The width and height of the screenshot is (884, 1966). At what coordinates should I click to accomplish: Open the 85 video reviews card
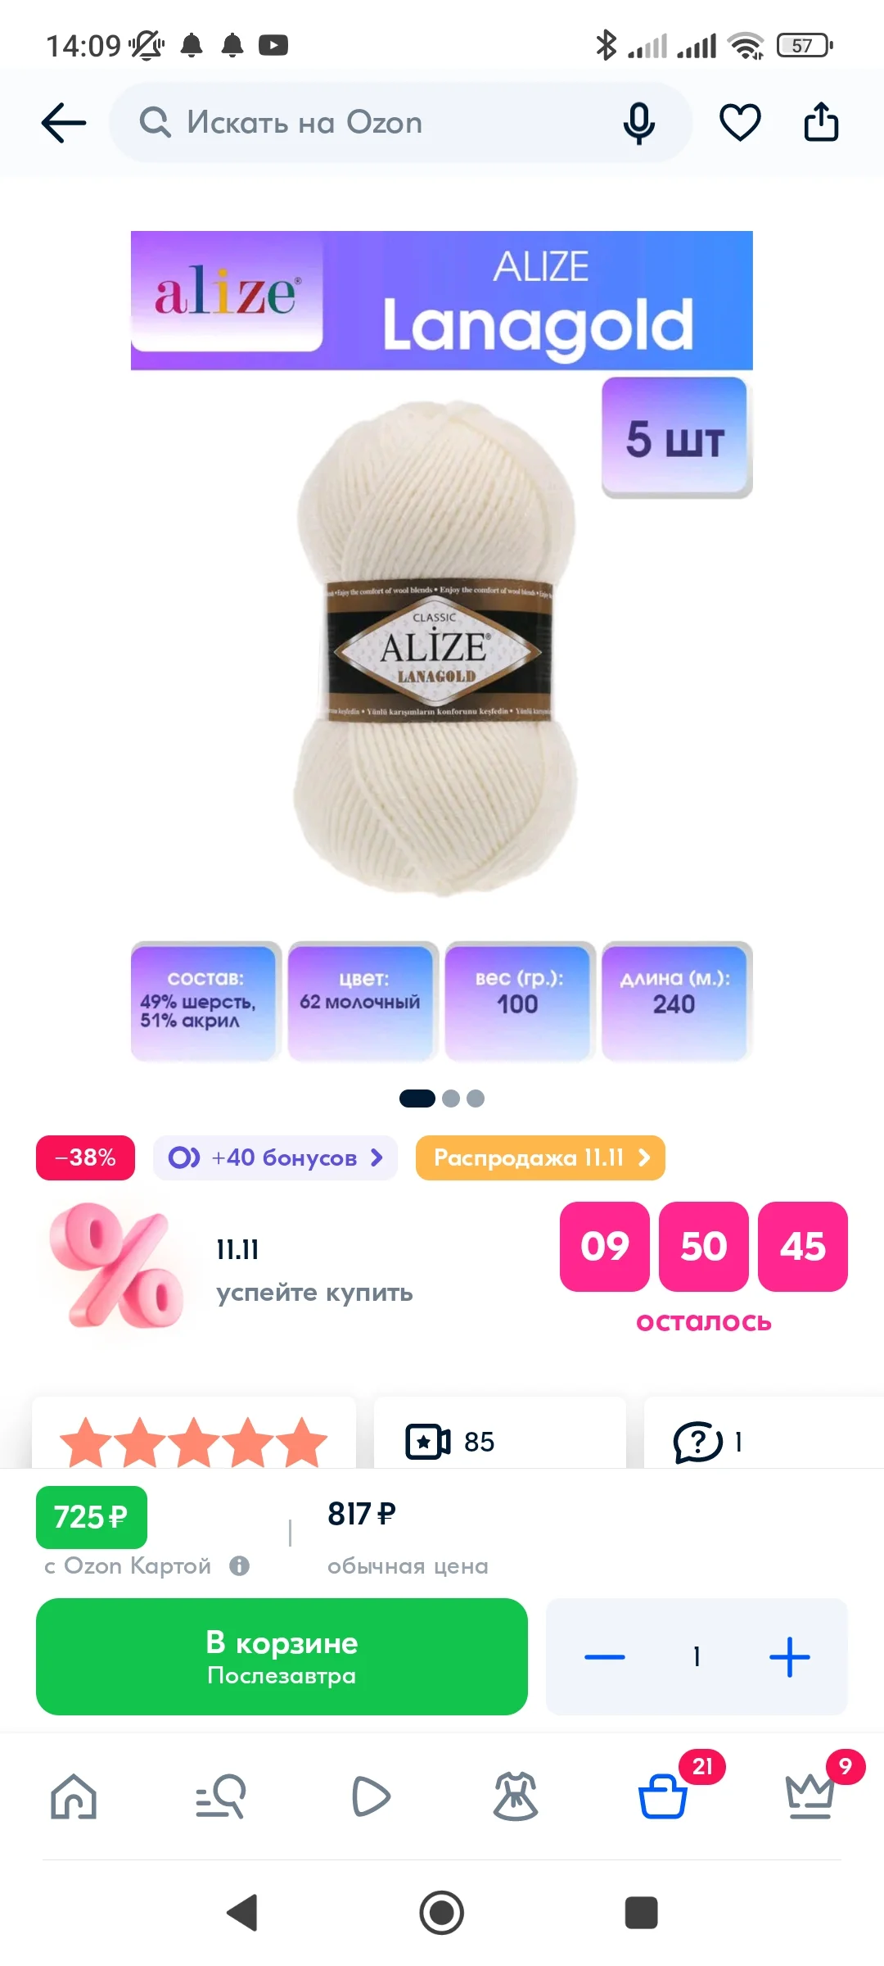click(499, 1435)
